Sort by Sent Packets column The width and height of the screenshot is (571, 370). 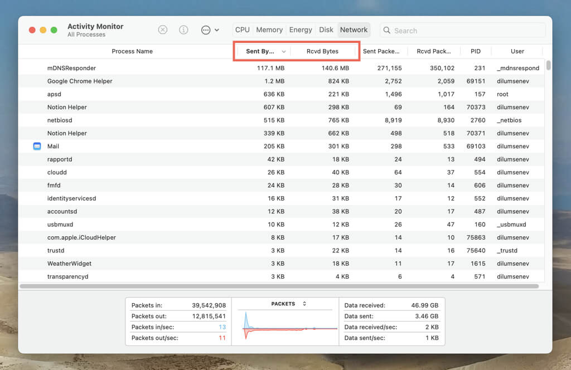point(381,51)
